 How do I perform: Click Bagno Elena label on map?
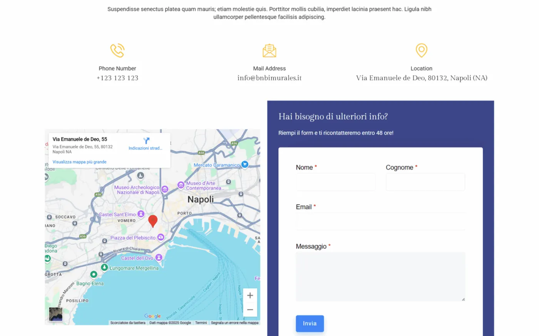[90, 283]
